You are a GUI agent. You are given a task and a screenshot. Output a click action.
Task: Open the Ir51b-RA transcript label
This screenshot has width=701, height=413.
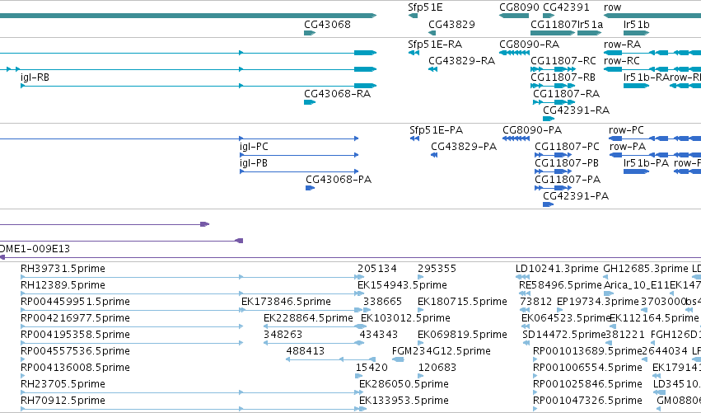coord(646,77)
